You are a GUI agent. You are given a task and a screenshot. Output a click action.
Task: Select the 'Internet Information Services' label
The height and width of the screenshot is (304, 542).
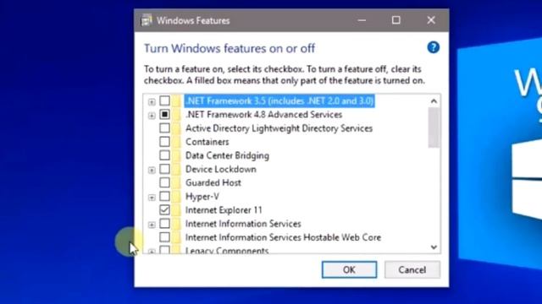coord(243,224)
